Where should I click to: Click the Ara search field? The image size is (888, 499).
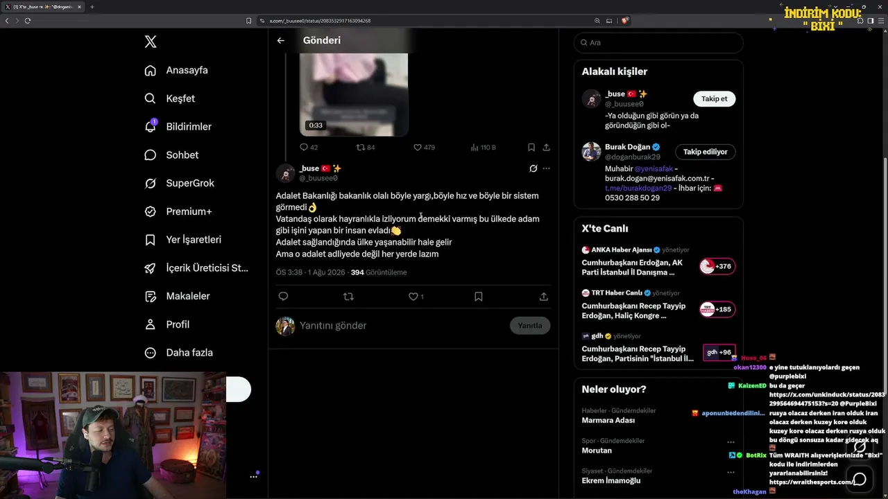658,42
